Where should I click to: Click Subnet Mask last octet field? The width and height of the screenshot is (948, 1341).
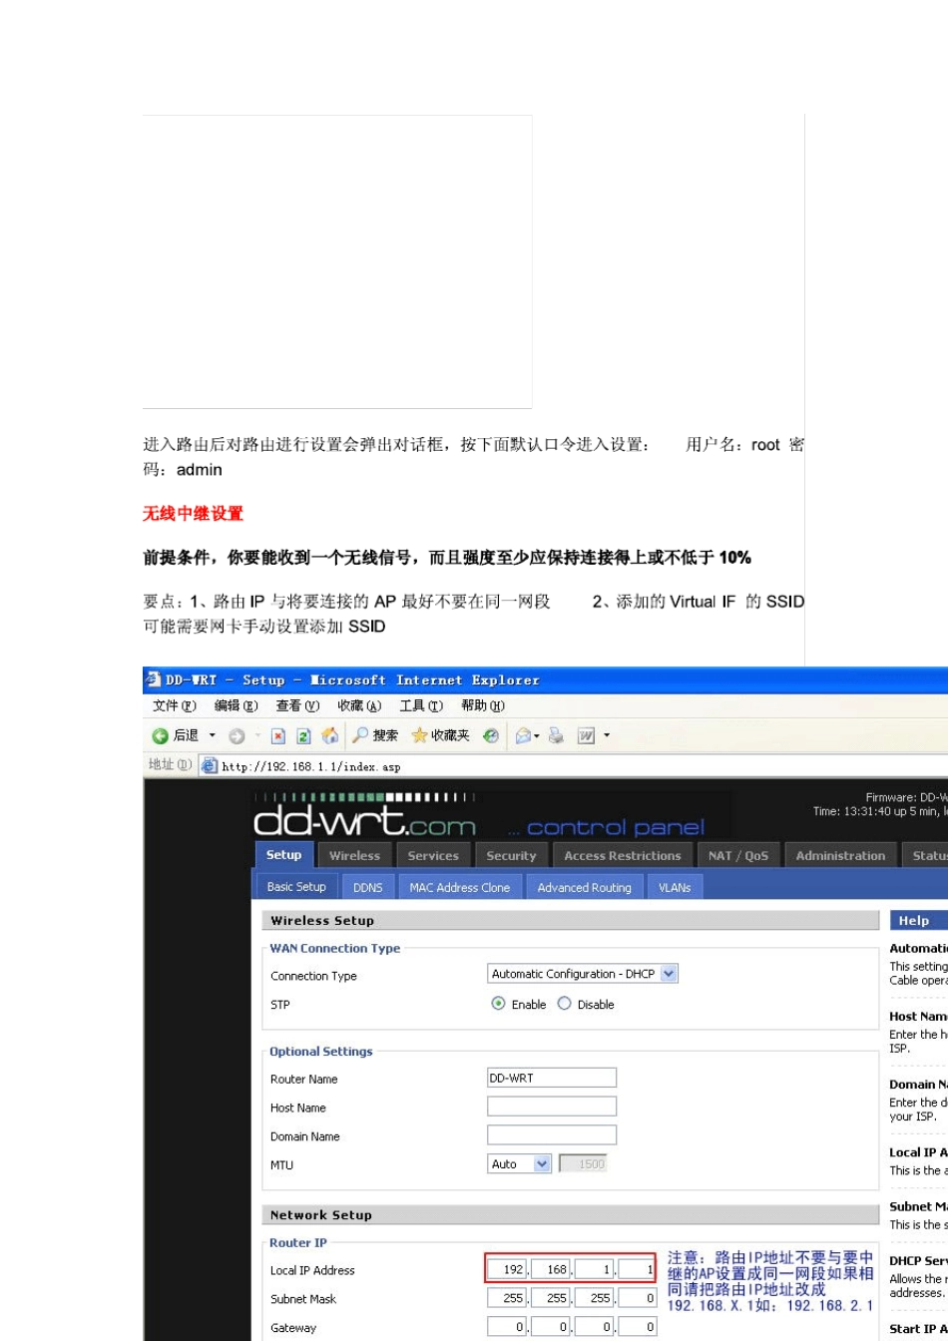[637, 1298]
